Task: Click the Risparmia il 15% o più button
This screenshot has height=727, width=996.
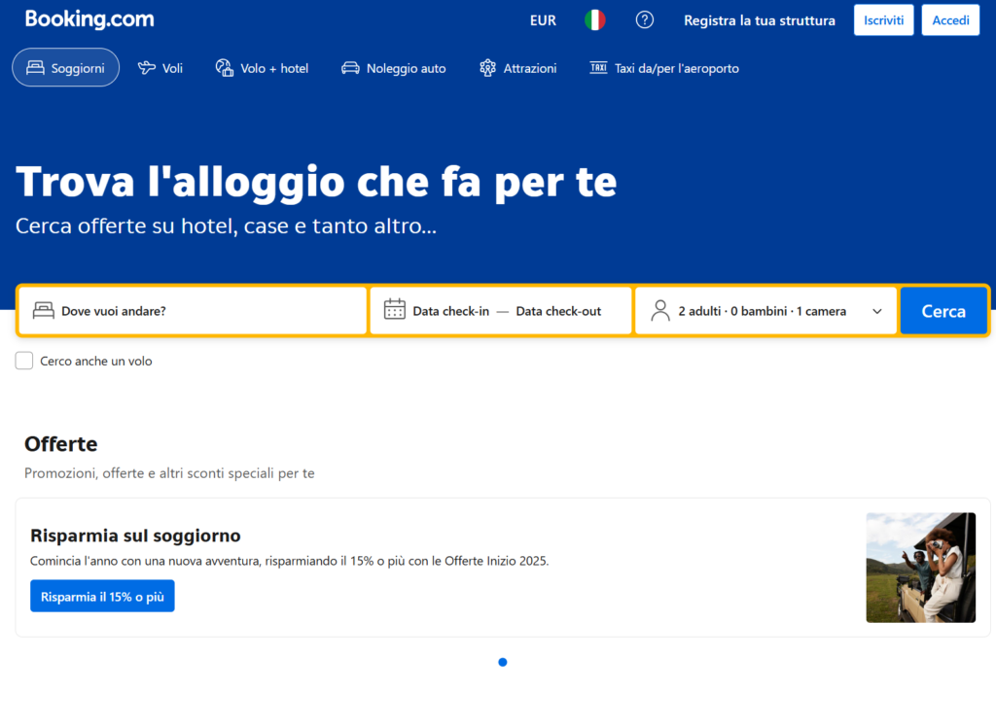Action: [102, 596]
